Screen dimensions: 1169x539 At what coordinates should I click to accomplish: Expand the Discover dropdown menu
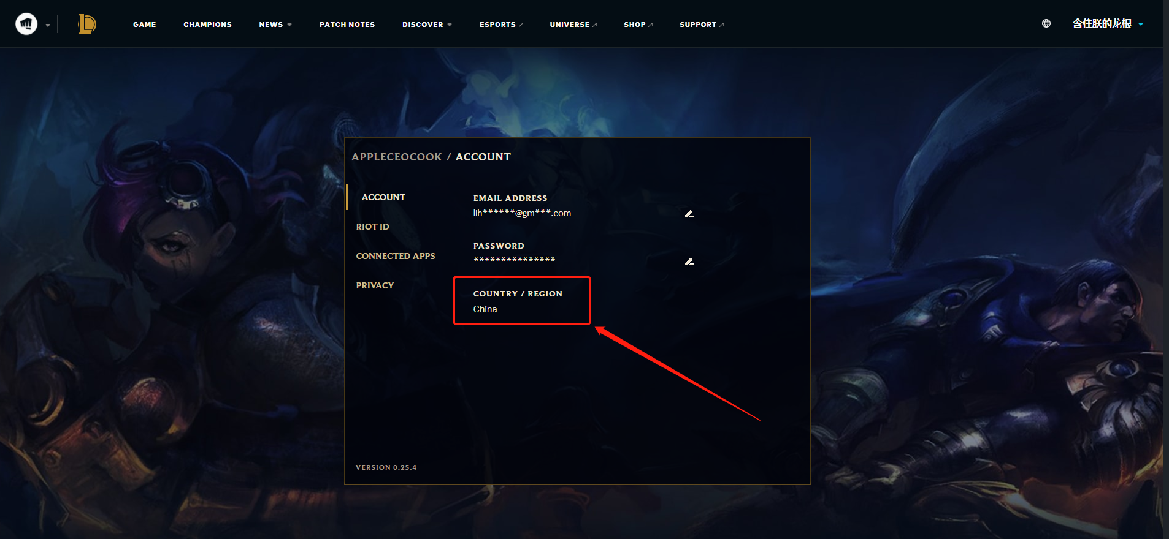(x=427, y=24)
